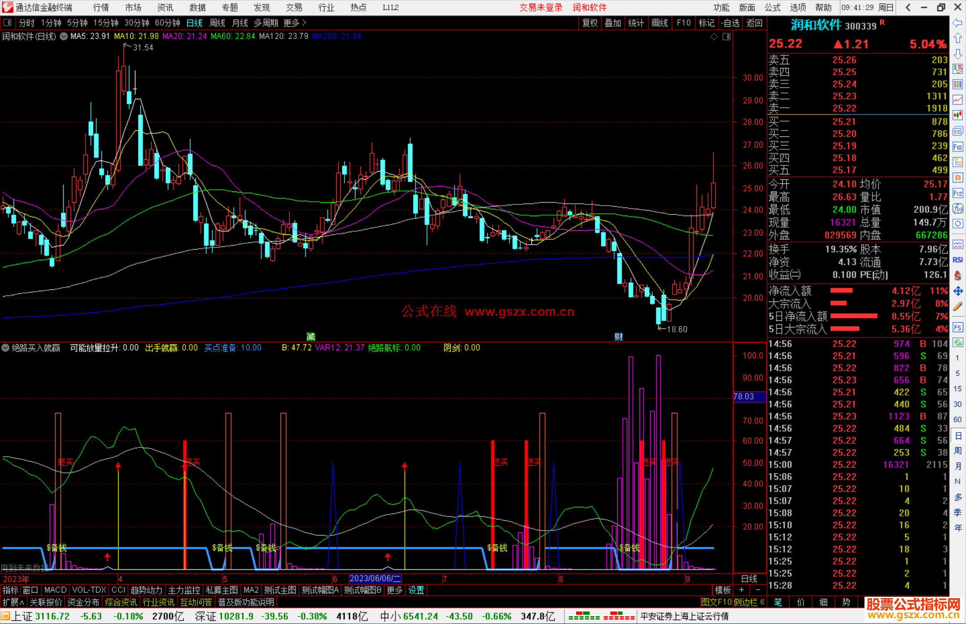Click the wavy indicator lines icon

[958, 244]
